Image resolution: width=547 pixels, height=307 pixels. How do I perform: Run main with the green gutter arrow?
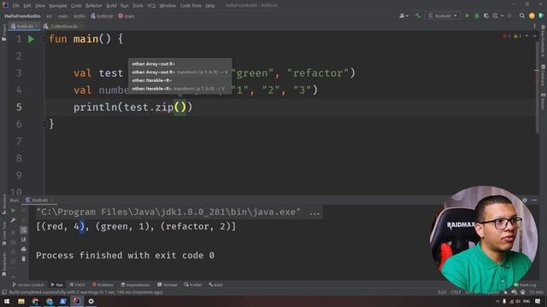pos(31,39)
